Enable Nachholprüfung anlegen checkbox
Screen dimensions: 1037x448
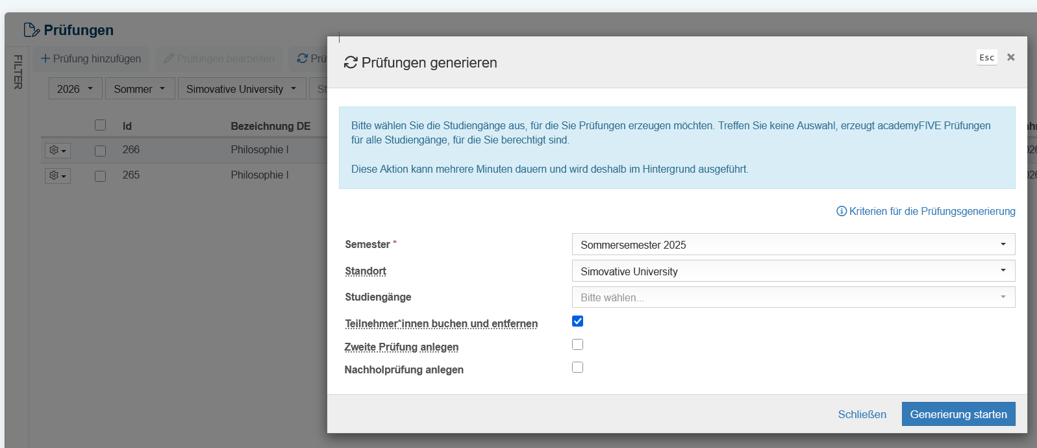577,367
